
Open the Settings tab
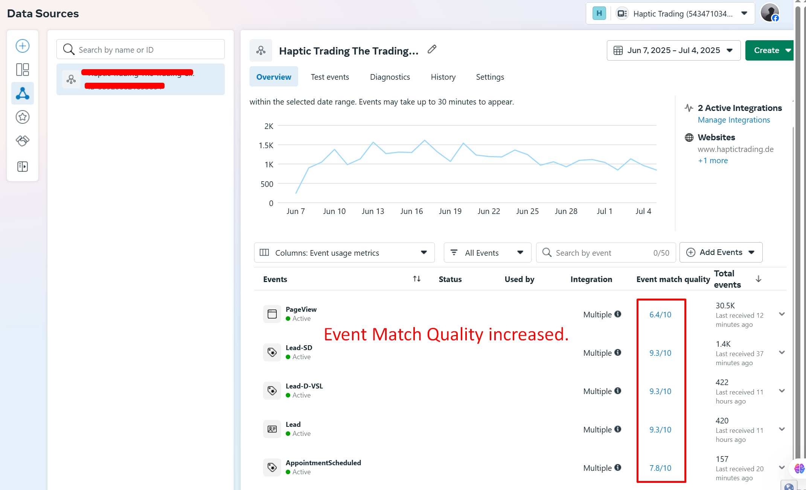(490, 77)
